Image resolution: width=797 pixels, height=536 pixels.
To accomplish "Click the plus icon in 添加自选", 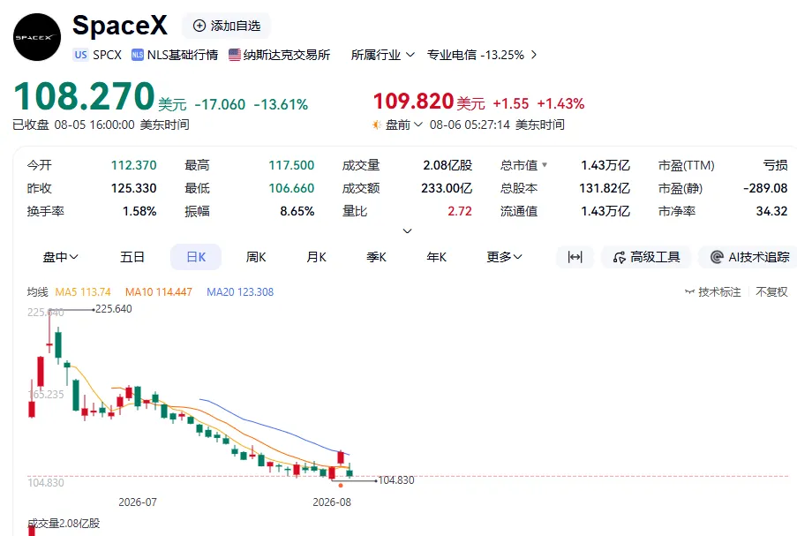I will (x=199, y=26).
